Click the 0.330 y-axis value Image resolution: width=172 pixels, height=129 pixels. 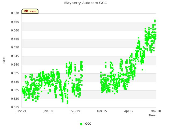15,82
